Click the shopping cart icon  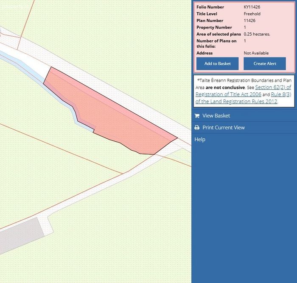197,116
